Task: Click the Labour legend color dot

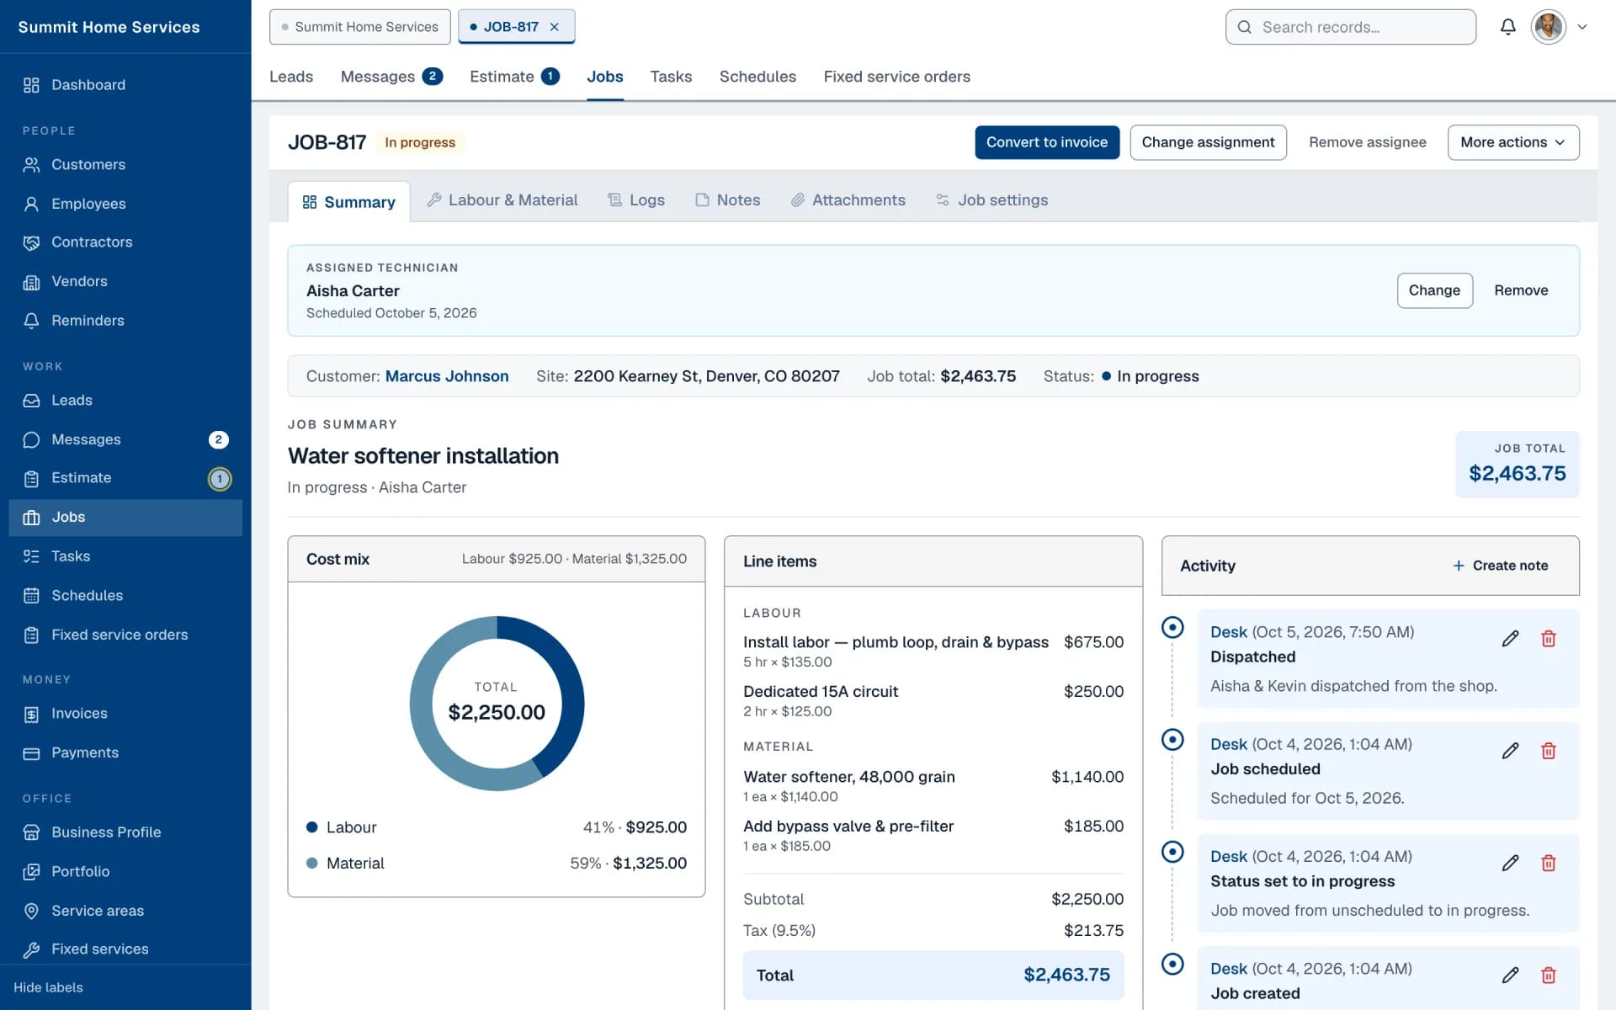Action: pyautogui.click(x=312, y=827)
